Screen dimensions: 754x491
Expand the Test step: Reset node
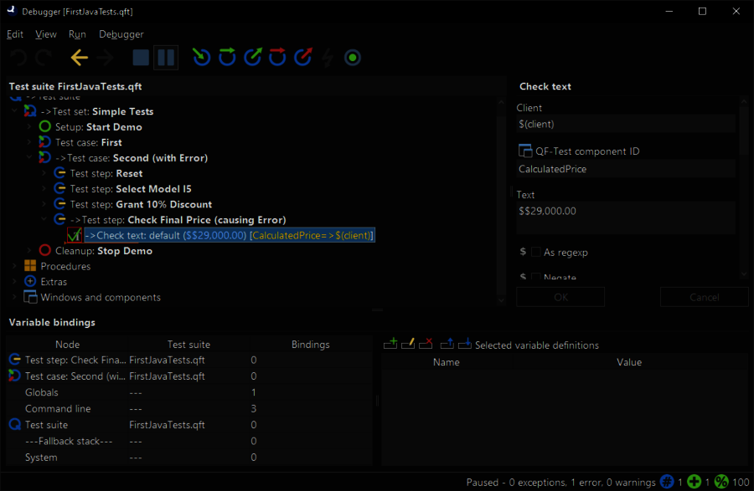44,173
